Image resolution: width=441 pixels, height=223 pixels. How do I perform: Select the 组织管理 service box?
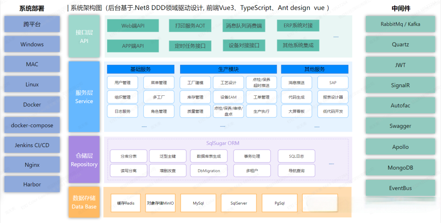click(122, 97)
